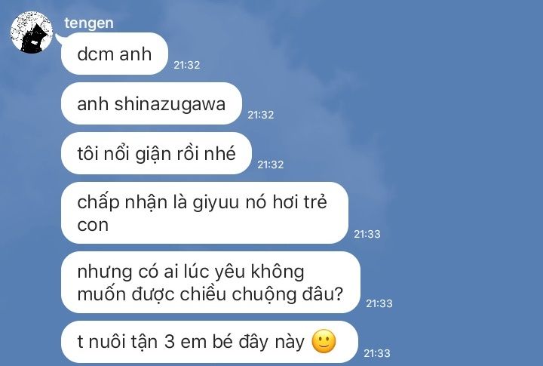
Task: Click the smiley emoji in the last message
Action: (324, 341)
